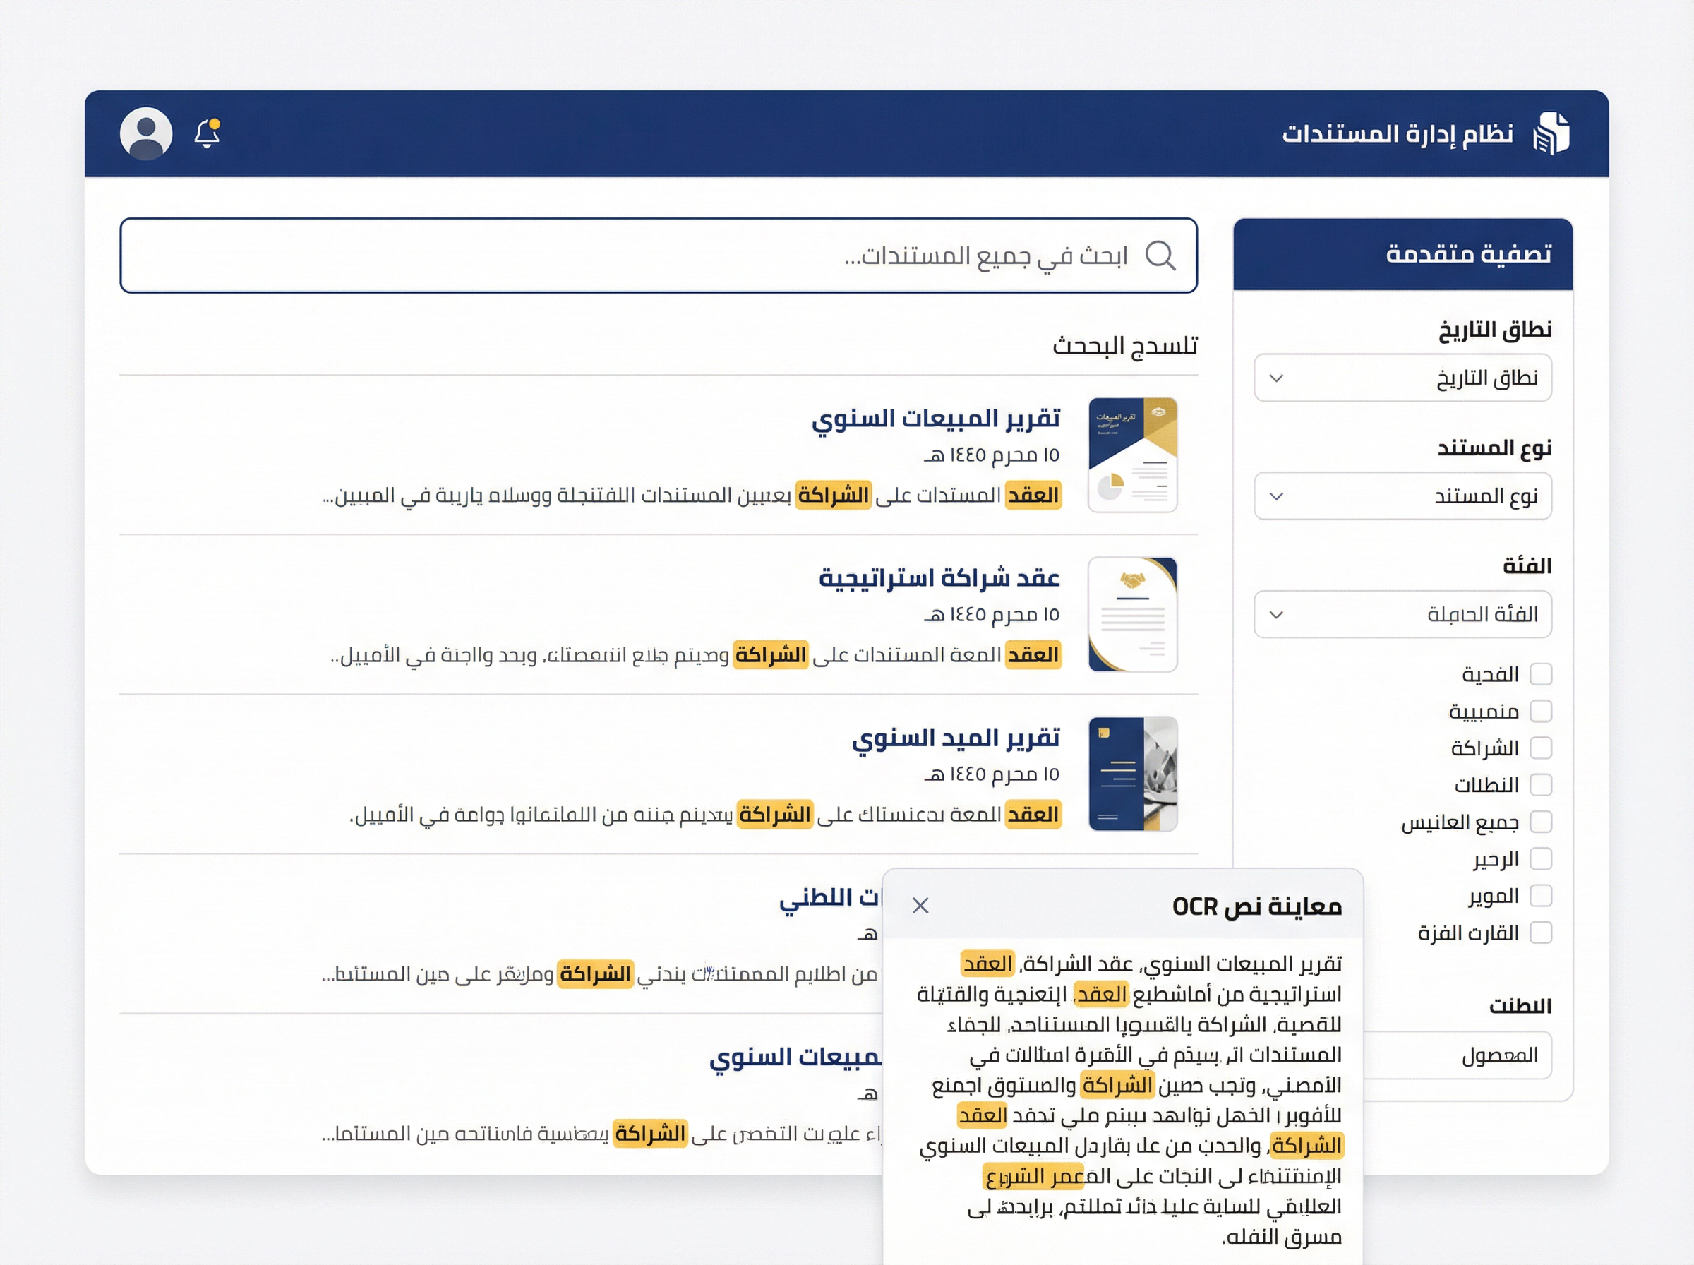
Task: Click the notification bell icon
Action: 207,133
